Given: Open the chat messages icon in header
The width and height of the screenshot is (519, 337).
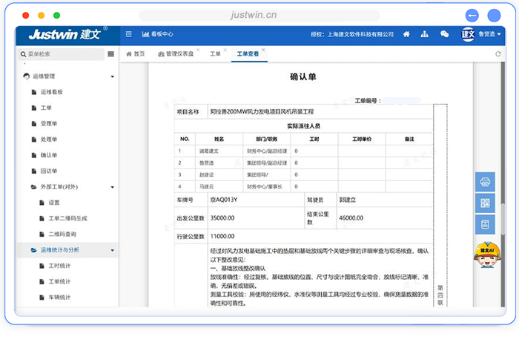Looking at the screenshot, I should click(x=445, y=34).
